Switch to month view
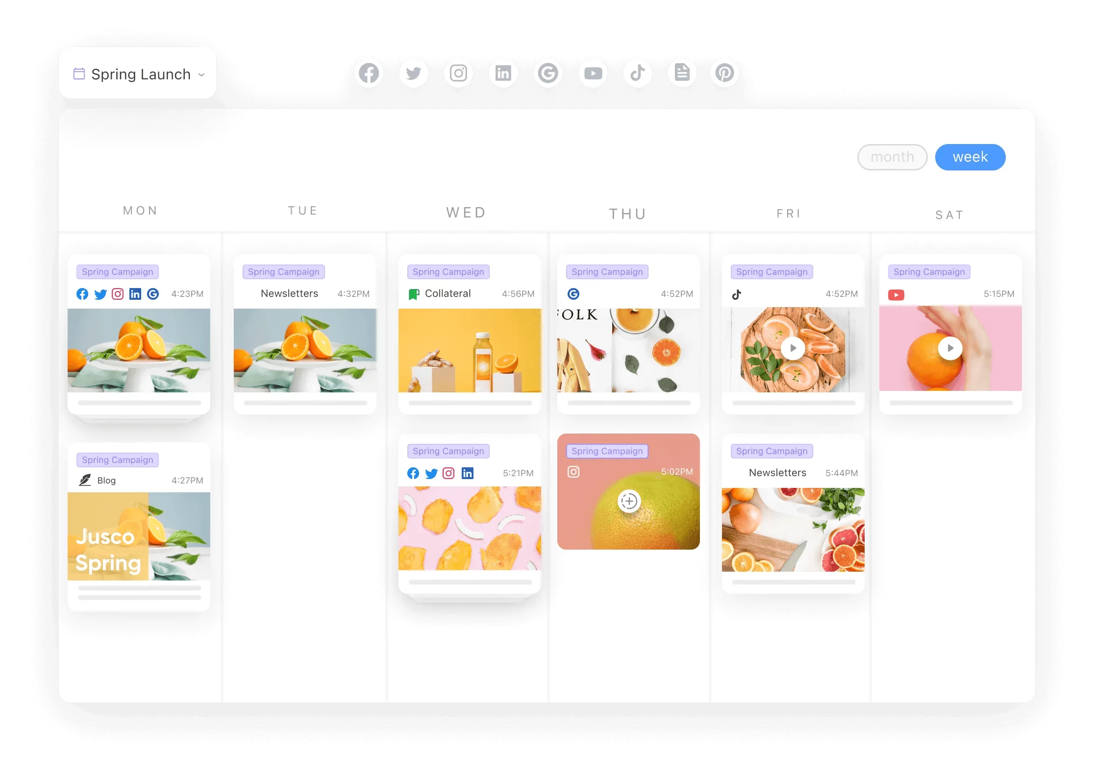The image size is (1094, 773). click(x=891, y=156)
